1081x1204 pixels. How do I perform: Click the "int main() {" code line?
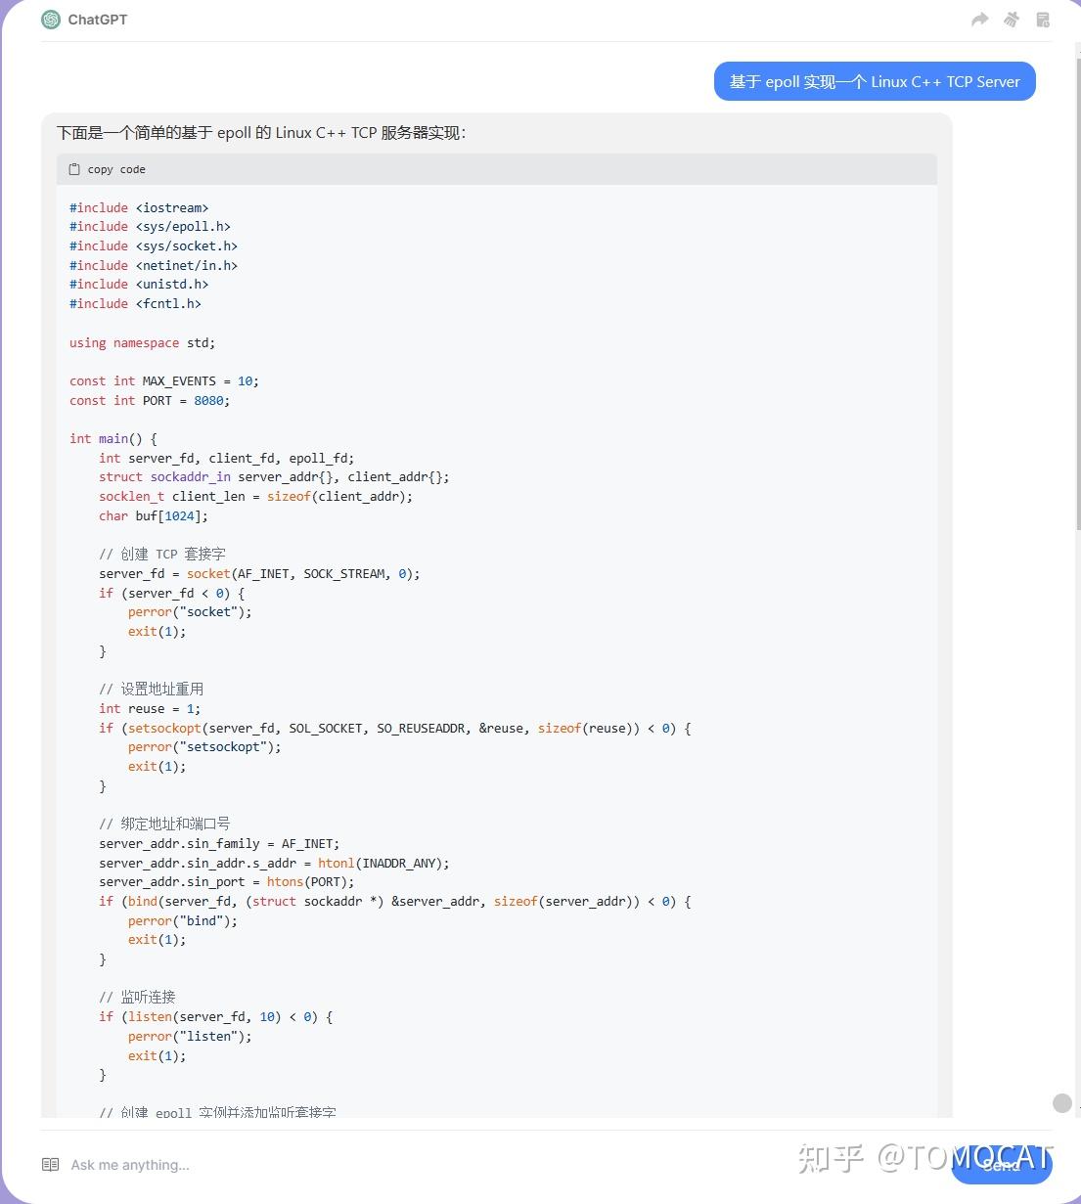pos(113,438)
